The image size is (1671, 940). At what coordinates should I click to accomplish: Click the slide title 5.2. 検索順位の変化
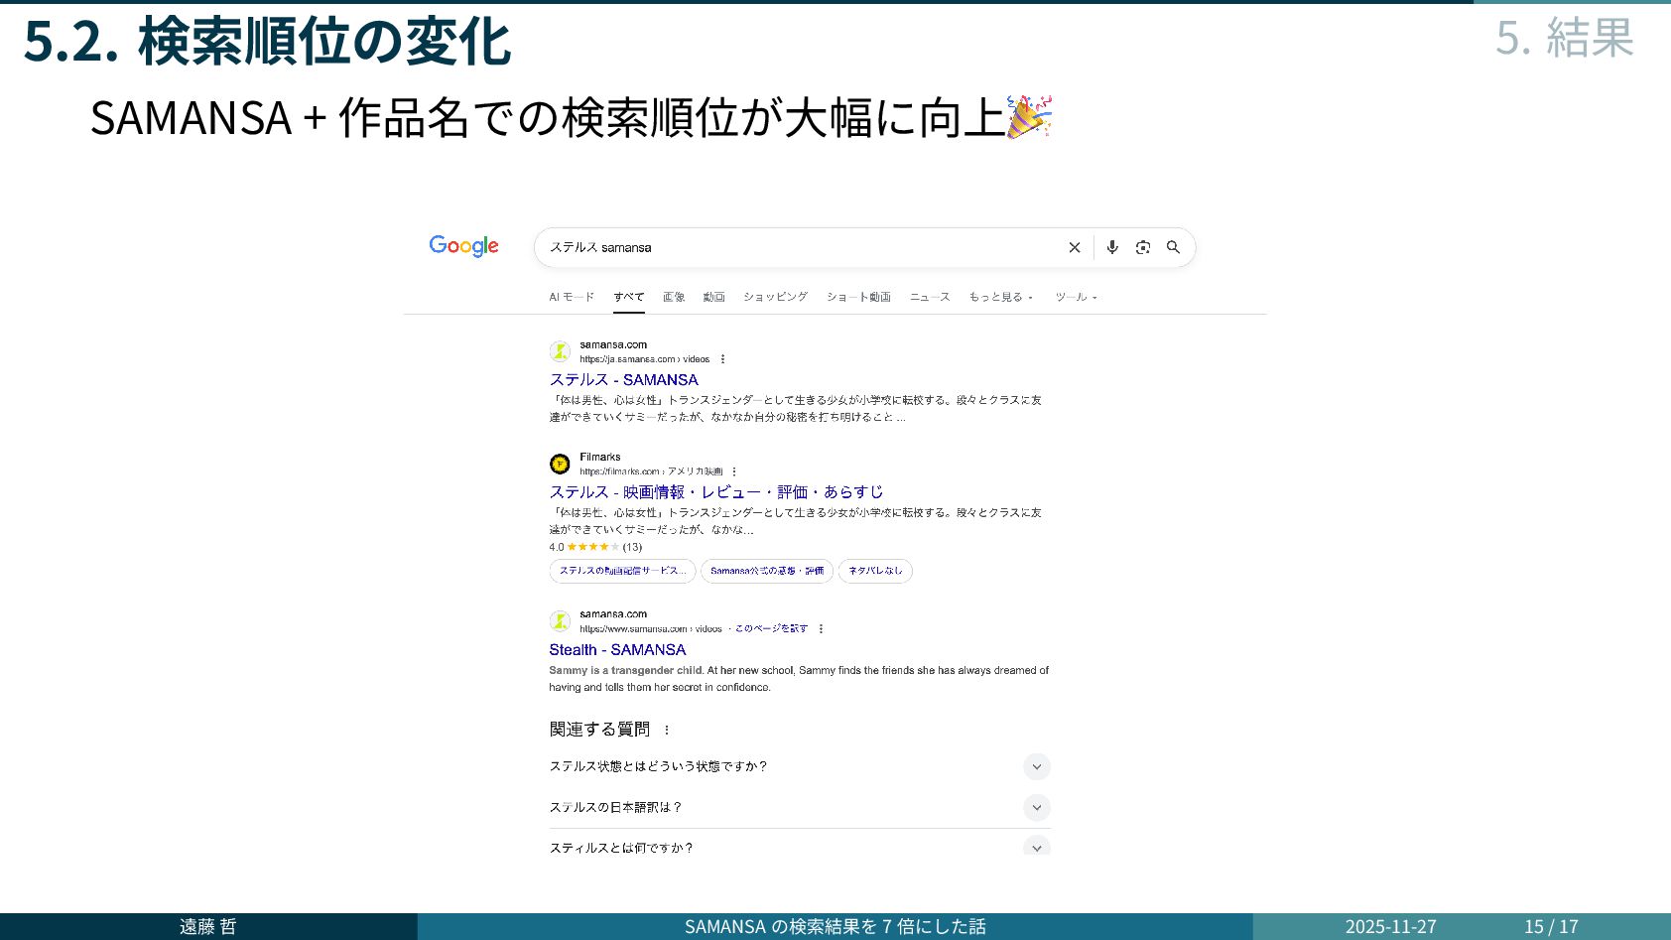point(267,42)
